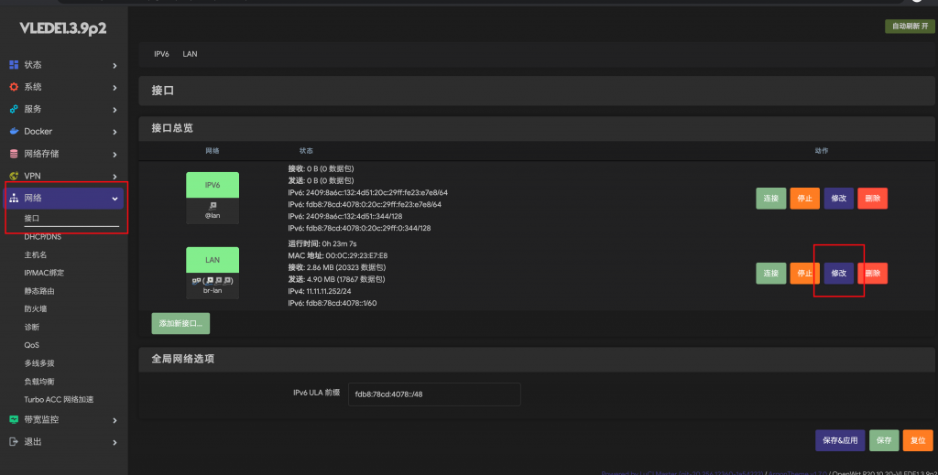Expand the 退出 menu chevron
The image size is (938, 475).
(115, 442)
